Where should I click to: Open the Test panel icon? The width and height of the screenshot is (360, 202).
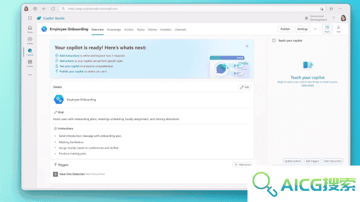coord(339,29)
